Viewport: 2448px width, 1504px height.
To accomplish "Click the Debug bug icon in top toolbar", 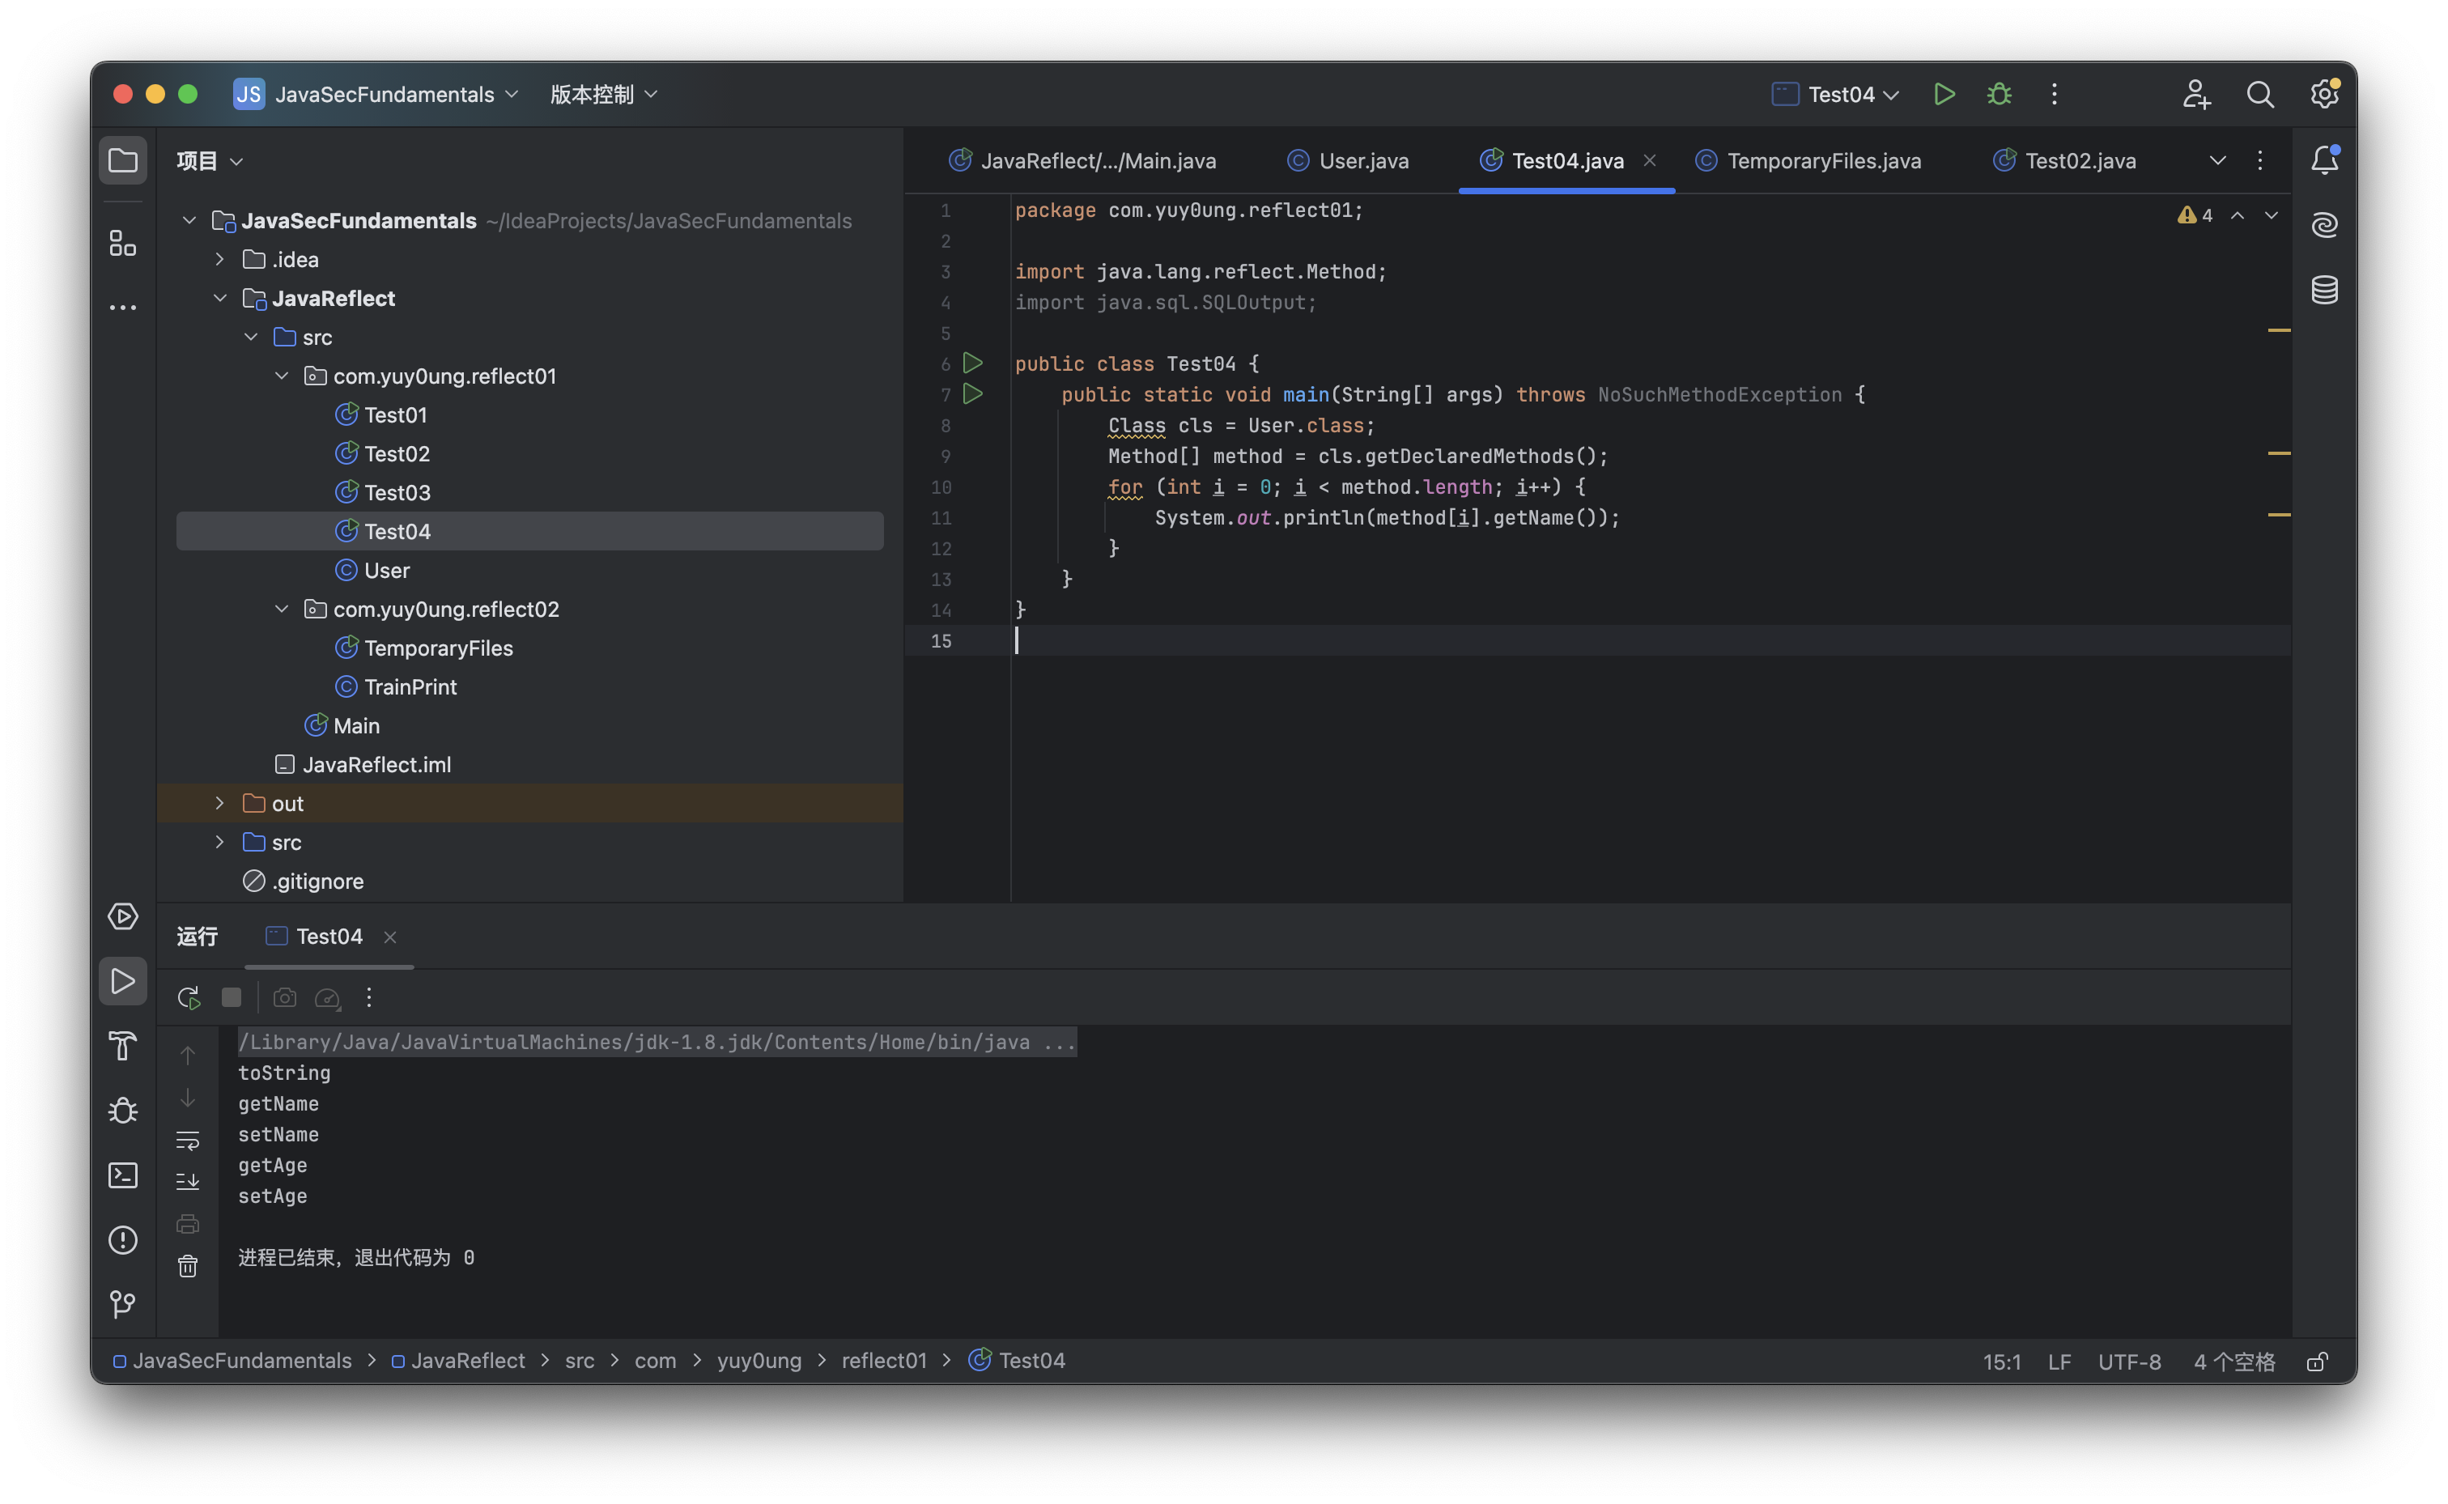I will (x=1999, y=95).
